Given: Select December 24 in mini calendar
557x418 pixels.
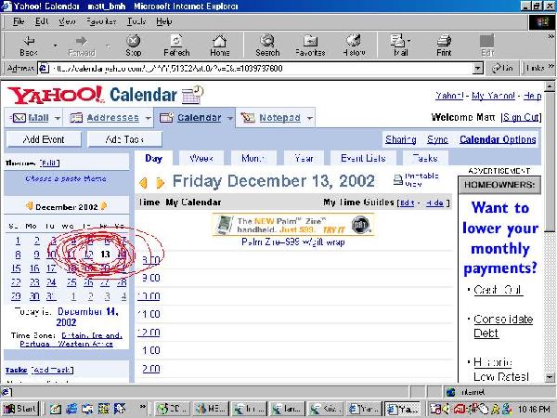Looking at the screenshot, I should click(51, 282).
